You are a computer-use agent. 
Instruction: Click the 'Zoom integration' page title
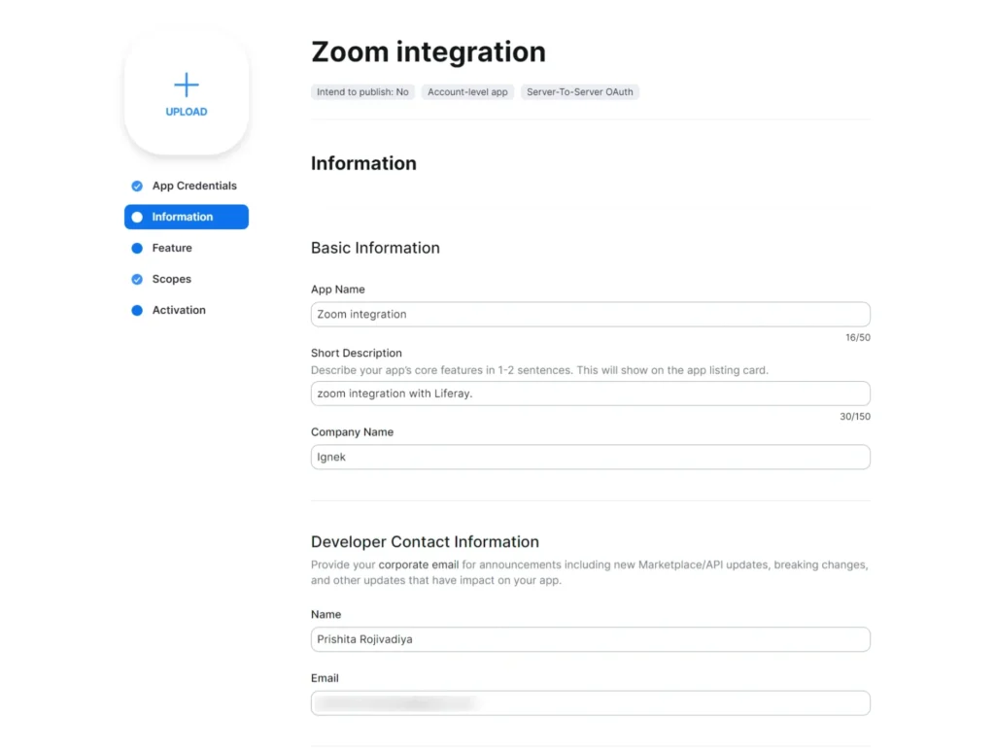tap(429, 52)
